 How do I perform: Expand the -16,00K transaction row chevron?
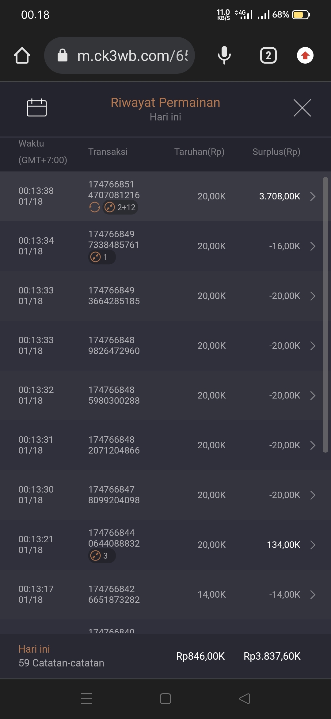coord(313,246)
